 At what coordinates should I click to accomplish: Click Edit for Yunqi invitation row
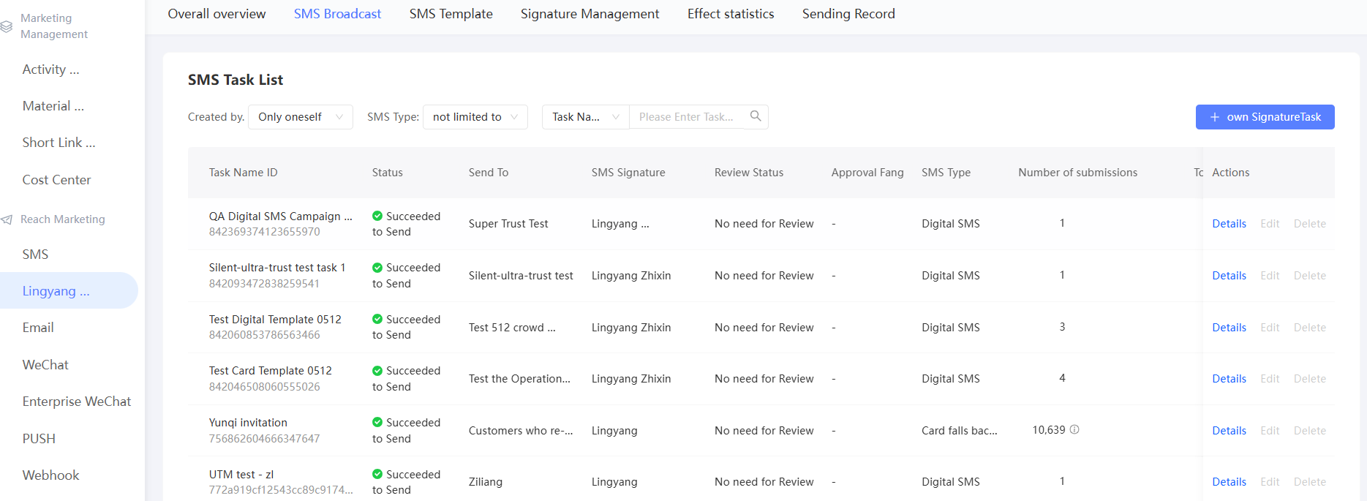[x=1270, y=431]
